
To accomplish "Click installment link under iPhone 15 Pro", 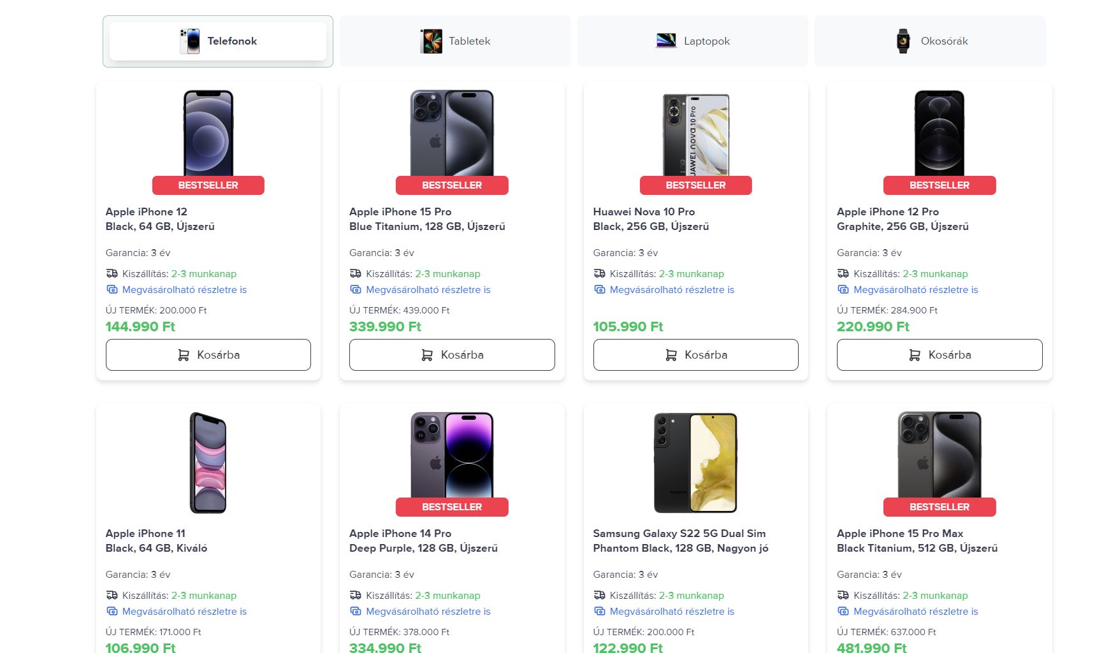I will [428, 290].
